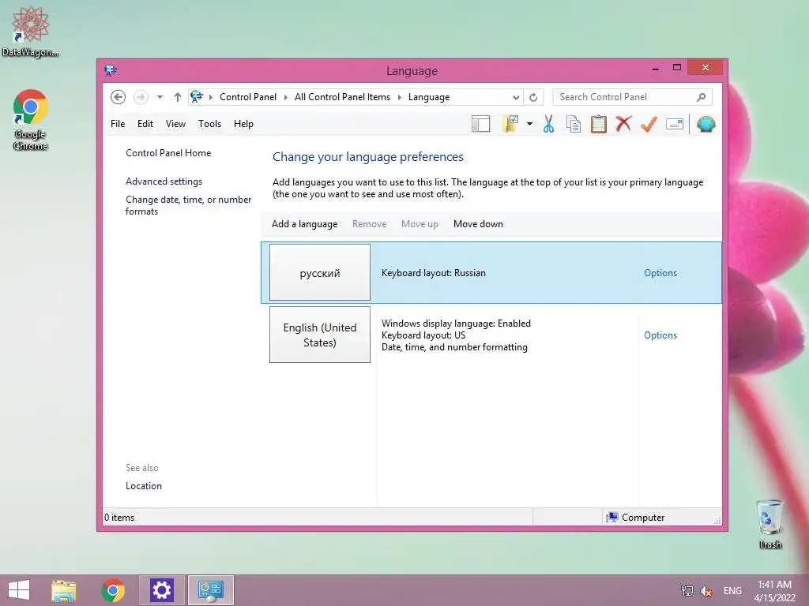The image size is (809, 606).
Task: Expand the folder options dropdown arrow
Action: pyautogui.click(x=529, y=124)
